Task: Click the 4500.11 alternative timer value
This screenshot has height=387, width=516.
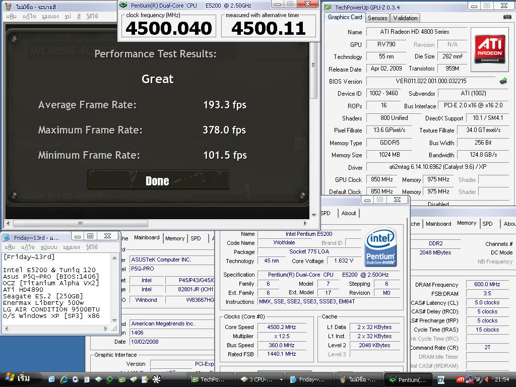Action: [269, 28]
